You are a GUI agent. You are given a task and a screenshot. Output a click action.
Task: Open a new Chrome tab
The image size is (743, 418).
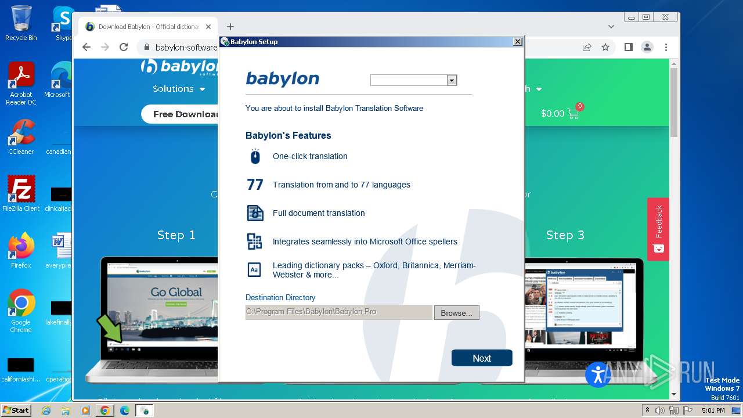(x=230, y=27)
